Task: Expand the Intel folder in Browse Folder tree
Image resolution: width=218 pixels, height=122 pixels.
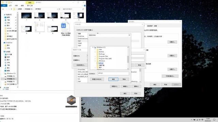Action: (x=95, y=49)
